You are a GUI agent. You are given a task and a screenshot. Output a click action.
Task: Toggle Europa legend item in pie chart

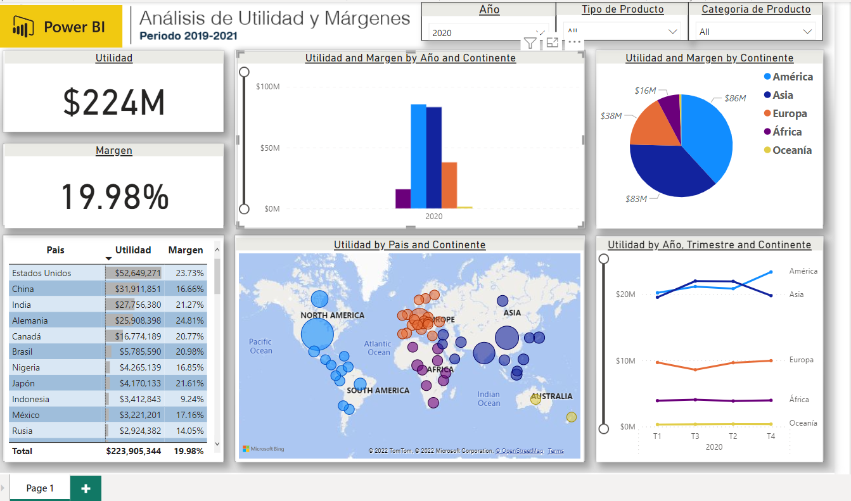(790, 113)
